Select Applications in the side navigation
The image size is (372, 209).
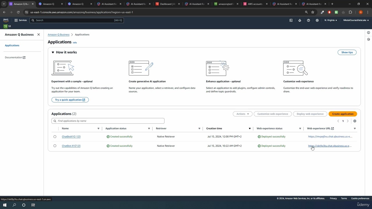pyautogui.click(x=12, y=46)
